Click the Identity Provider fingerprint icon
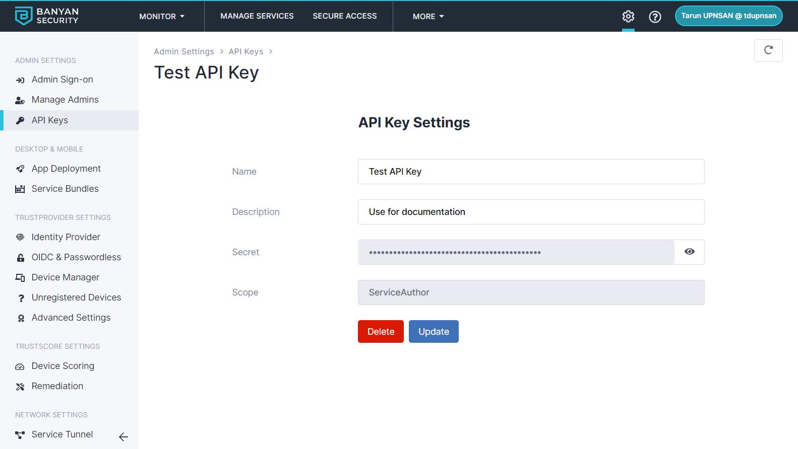 pos(20,237)
